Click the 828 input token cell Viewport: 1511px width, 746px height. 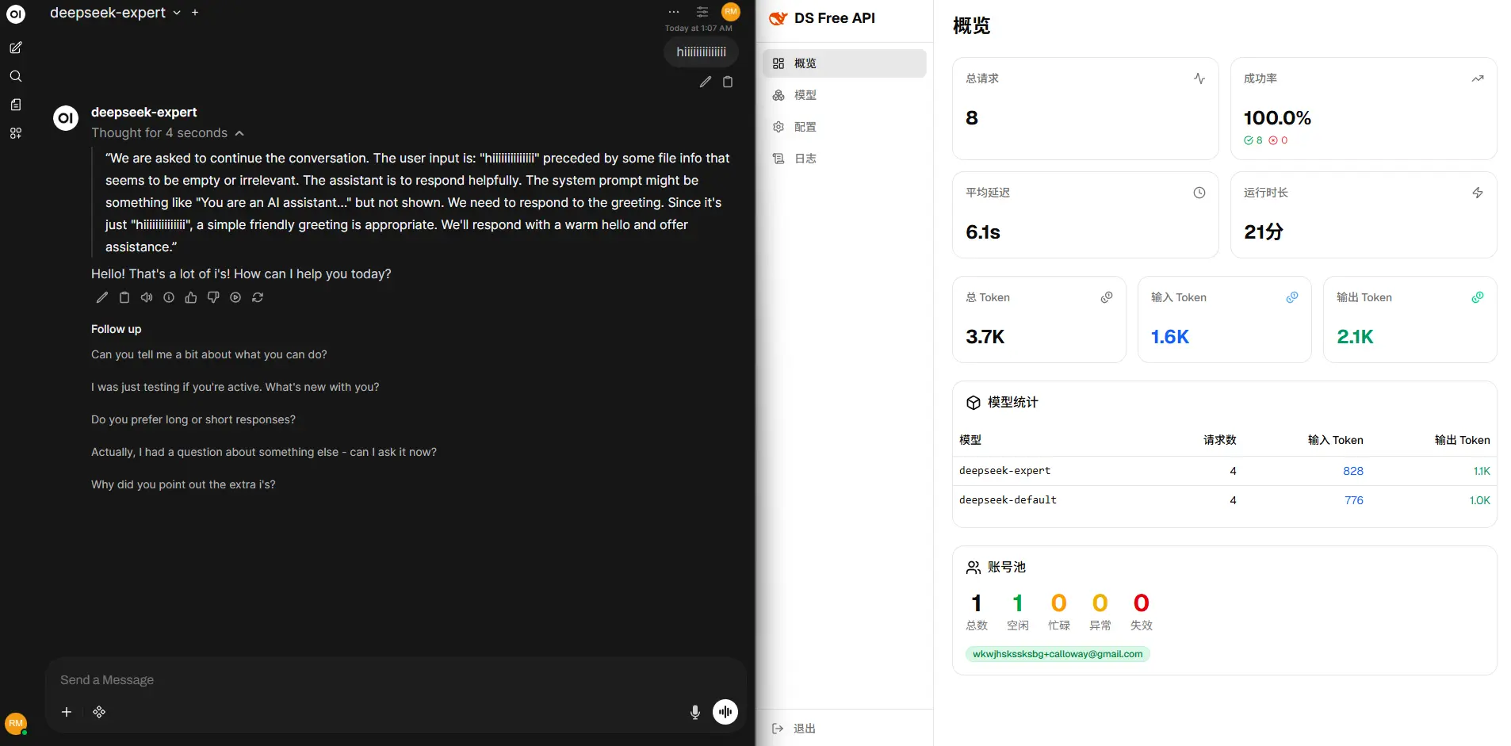1353,471
